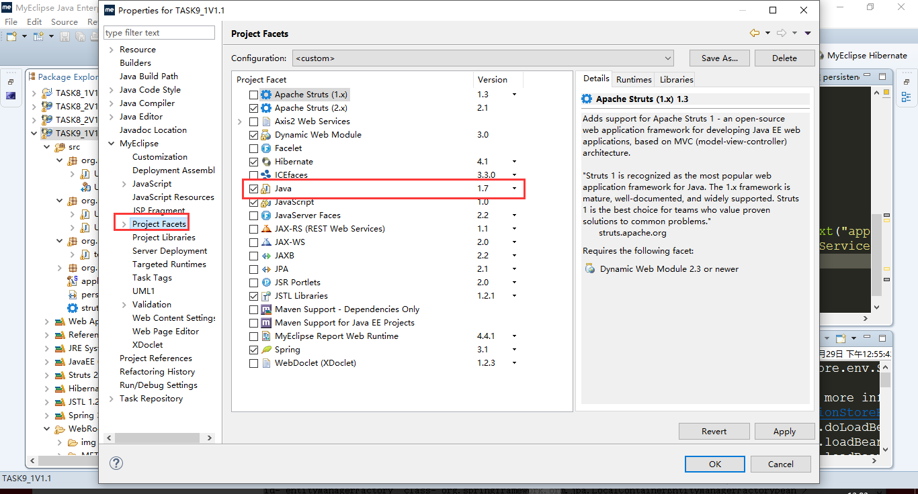Click the WebRoot folder in Package Explorer
The height and width of the screenshot is (494, 918).
[x=75, y=429]
